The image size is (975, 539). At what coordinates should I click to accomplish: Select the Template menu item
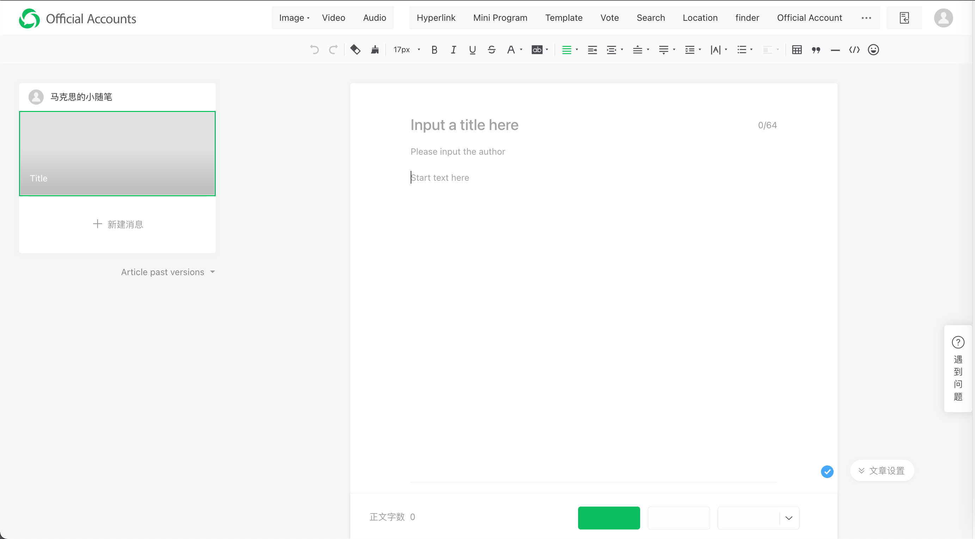pos(563,18)
